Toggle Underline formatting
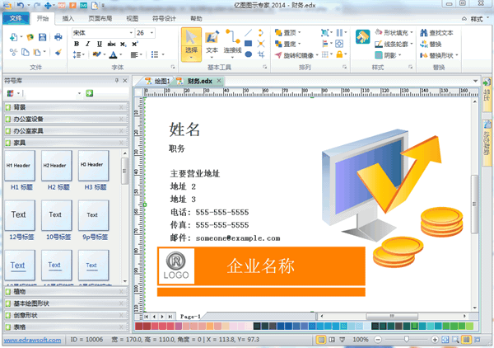Screen dimensions: 494x348 [100, 44]
